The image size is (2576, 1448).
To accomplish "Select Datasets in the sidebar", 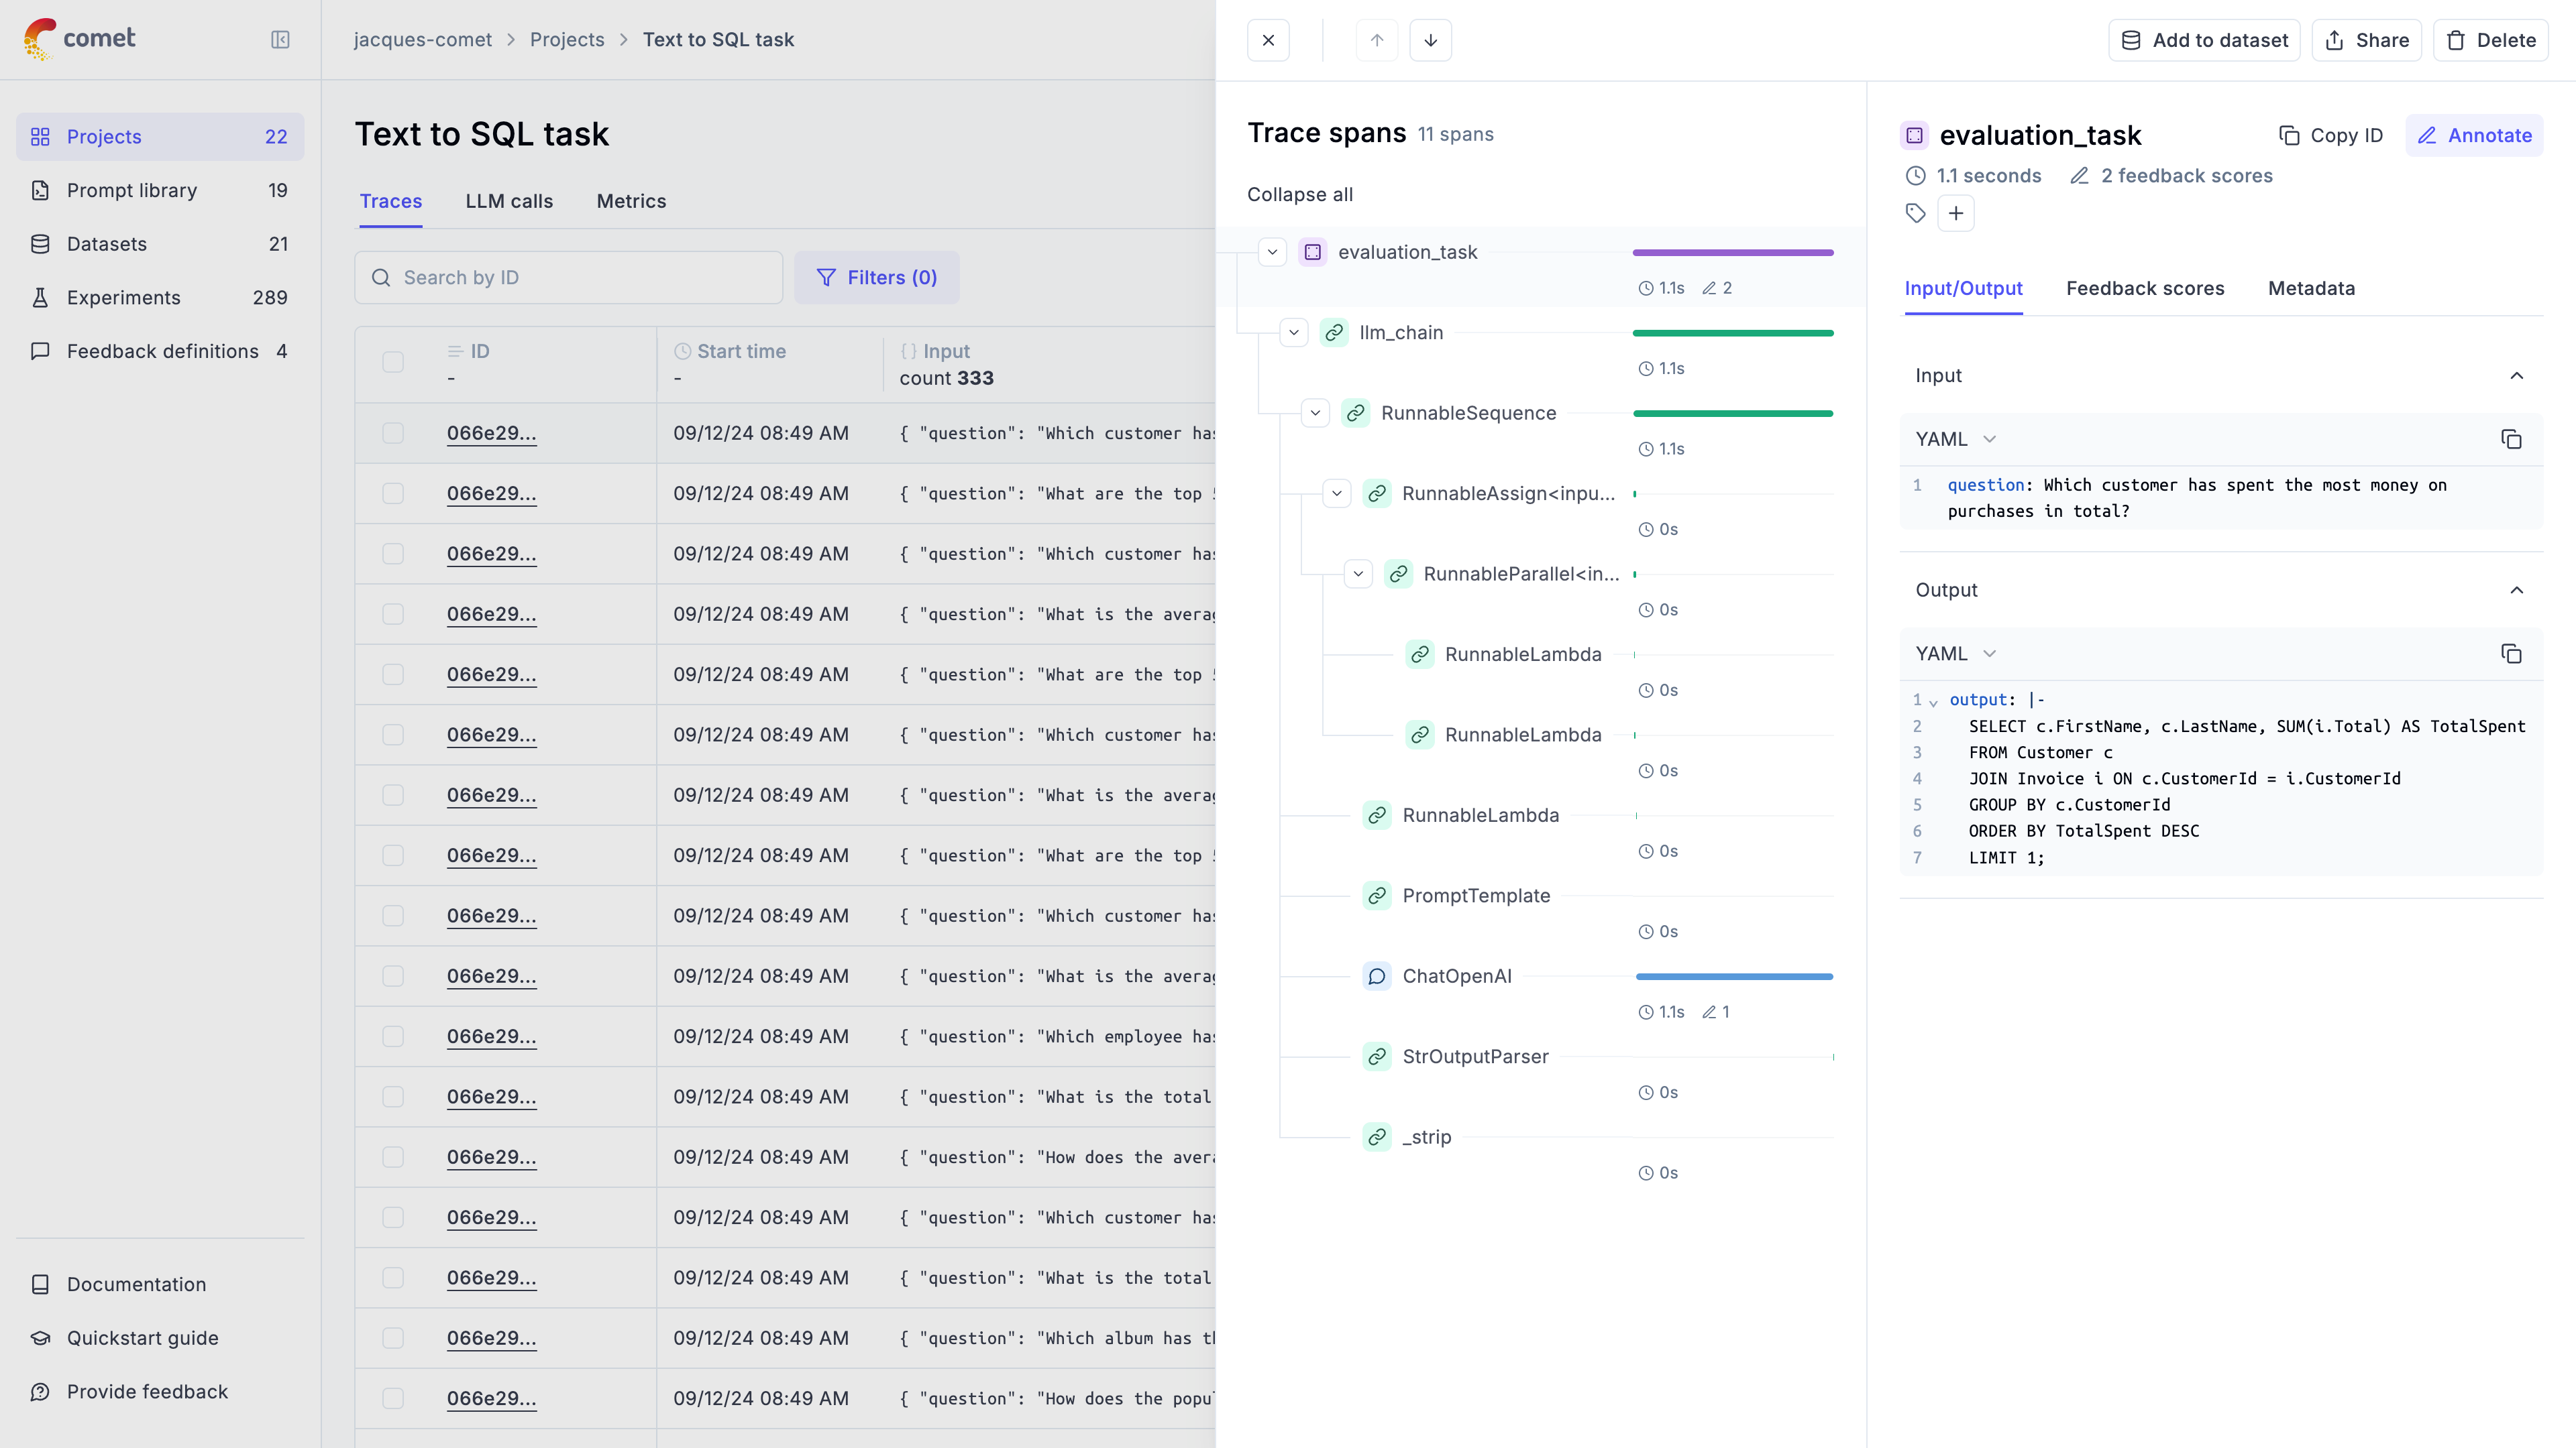I will click(106, 244).
